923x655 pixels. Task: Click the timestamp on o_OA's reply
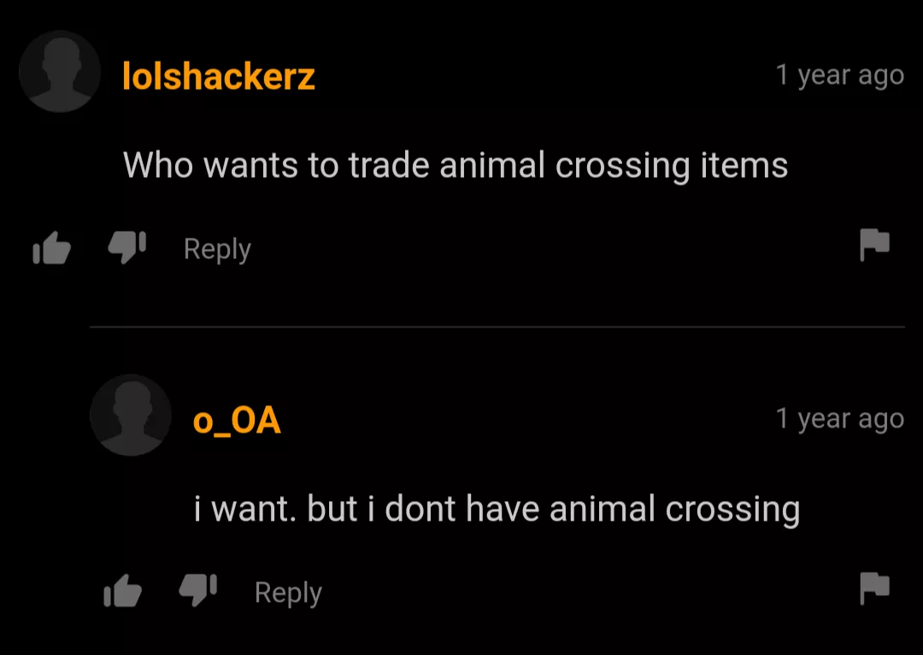pyautogui.click(x=839, y=419)
